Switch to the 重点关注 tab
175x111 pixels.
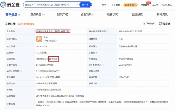(x=37, y=14)
